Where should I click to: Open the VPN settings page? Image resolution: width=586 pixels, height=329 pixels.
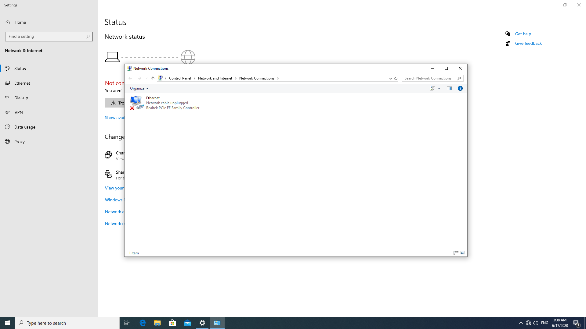coord(49,112)
